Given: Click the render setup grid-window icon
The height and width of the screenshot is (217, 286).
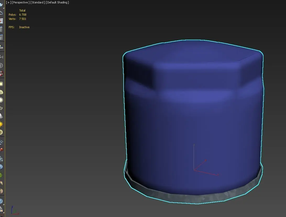Looking at the screenshot, I should 1,29.
